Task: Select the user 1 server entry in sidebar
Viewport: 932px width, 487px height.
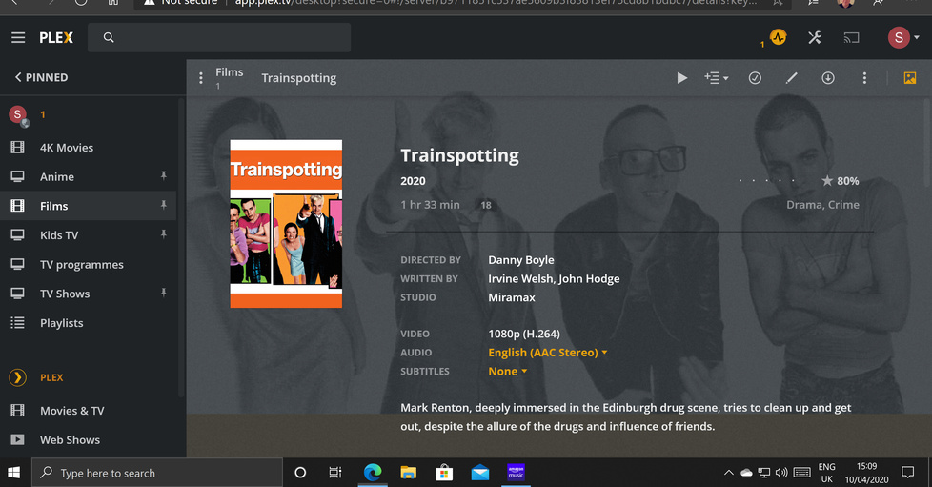Action: pyautogui.click(x=88, y=114)
